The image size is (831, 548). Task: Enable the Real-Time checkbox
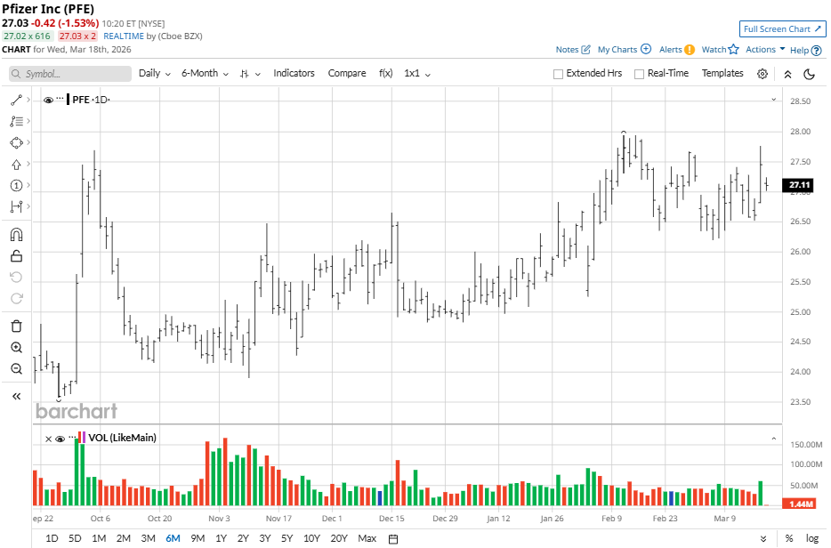click(x=639, y=74)
